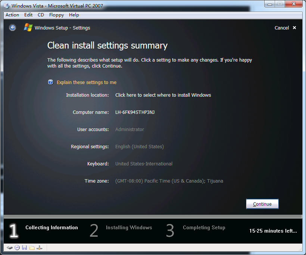Minimize the Virtual PC window

click(x=270, y=4)
